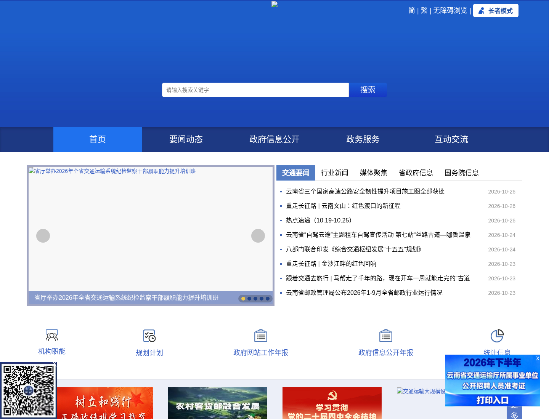Open the 学习贯彻 党的二十届四中全会精神 banner

(x=332, y=403)
